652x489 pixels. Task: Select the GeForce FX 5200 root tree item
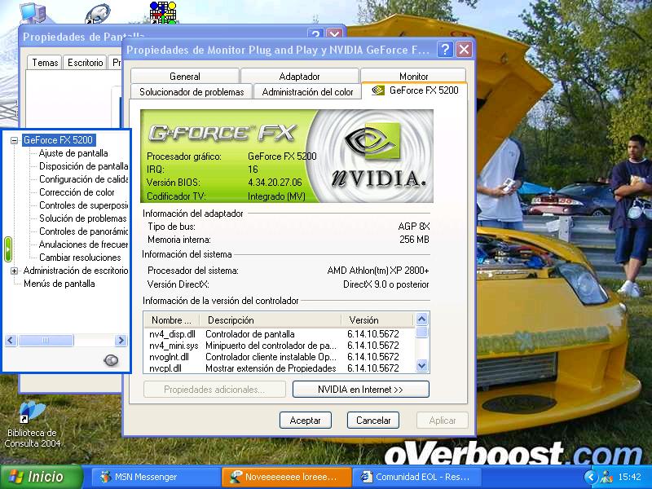[58, 140]
